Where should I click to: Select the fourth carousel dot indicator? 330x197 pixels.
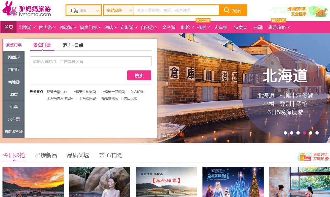point(304,133)
